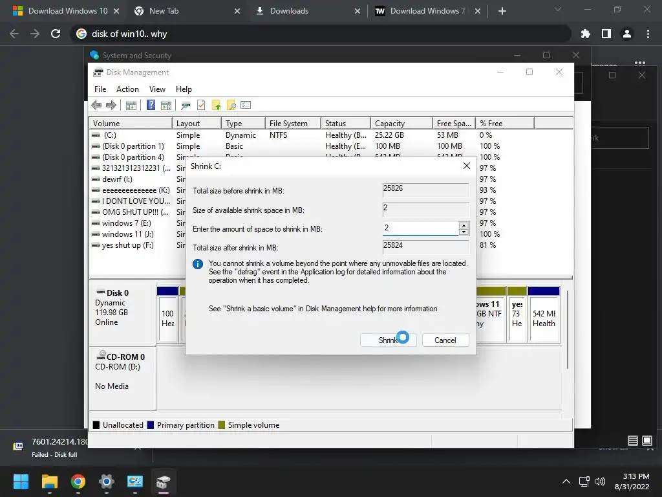The height and width of the screenshot is (497, 662).
Task: Click the Chrome forward navigation arrow
Action: click(35, 34)
